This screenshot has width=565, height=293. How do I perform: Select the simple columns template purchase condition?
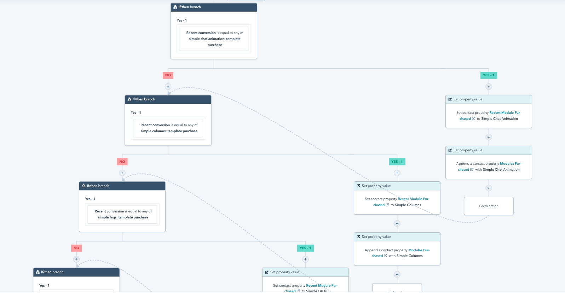[x=168, y=128]
